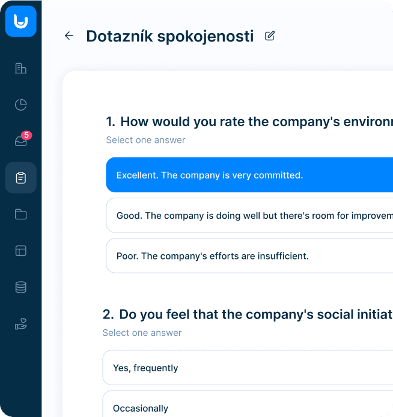Click 'Select one answer' under question 1
393x417 pixels.
coord(145,140)
